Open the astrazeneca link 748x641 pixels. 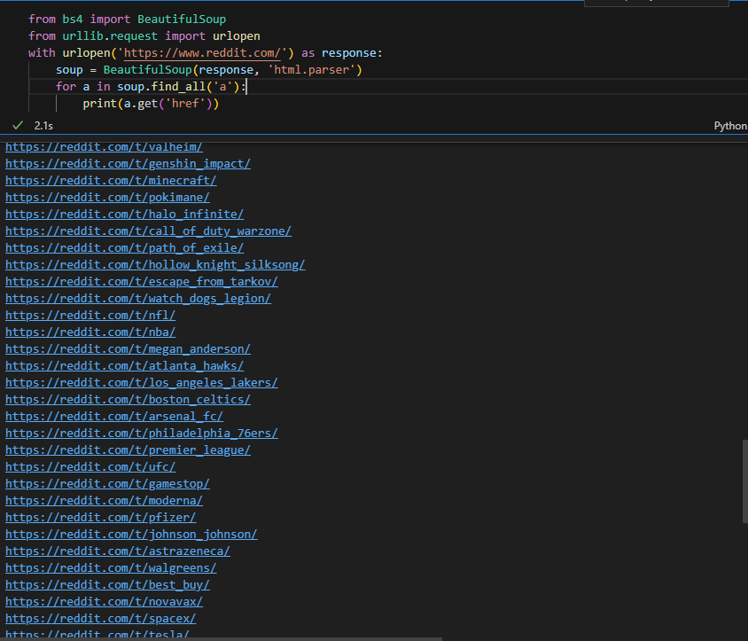coord(118,551)
